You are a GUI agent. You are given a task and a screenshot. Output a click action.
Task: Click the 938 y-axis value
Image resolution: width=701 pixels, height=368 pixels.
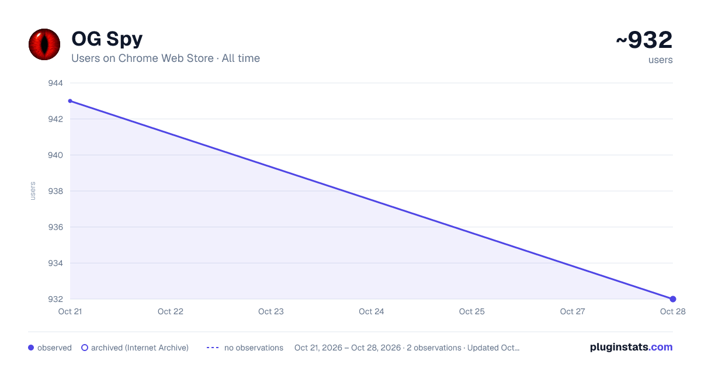(x=55, y=191)
